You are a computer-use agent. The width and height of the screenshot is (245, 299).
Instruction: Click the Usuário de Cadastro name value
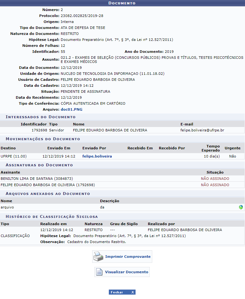pyautogui.click(x=98, y=80)
